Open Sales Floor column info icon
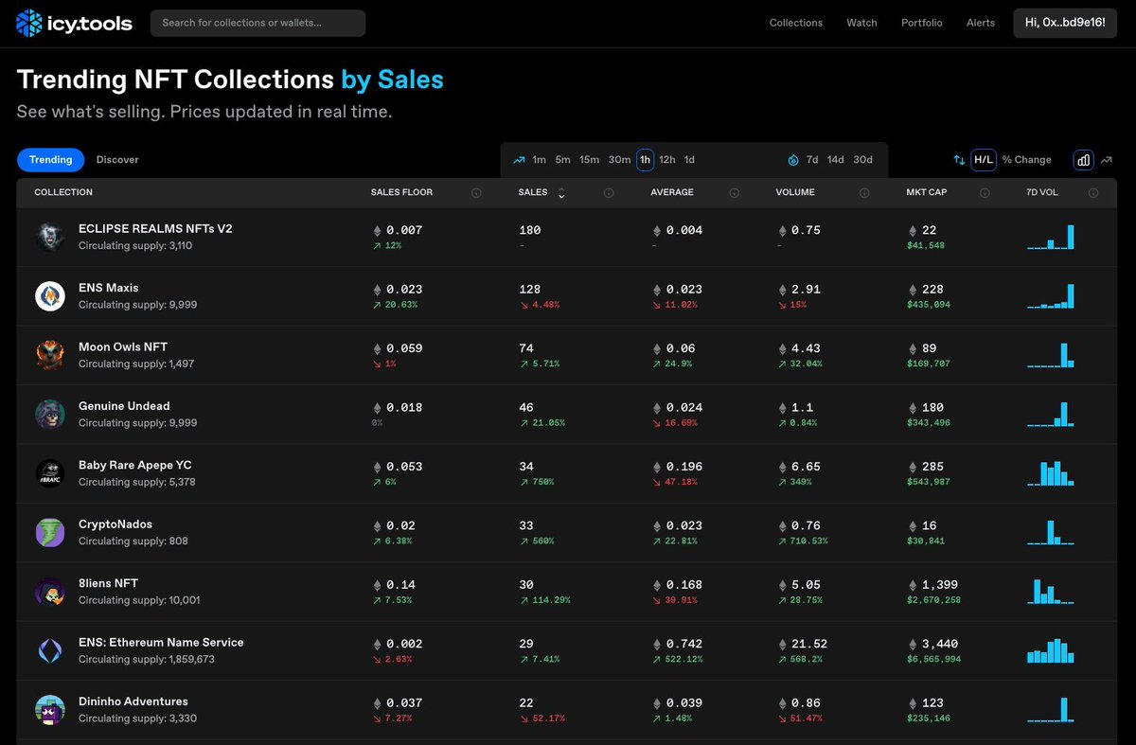Screen dimensions: 1136x745 click(476, 193)
